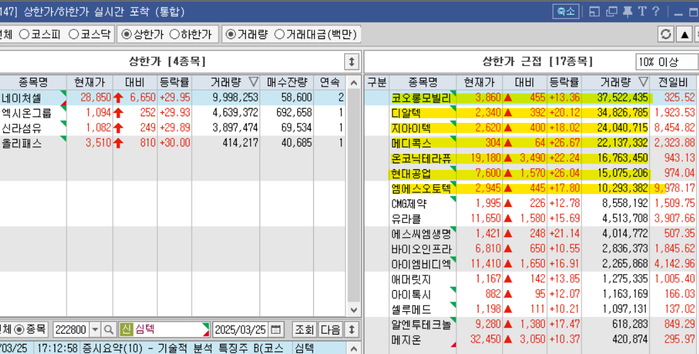Image resolution: width=699 pixels, height=354 pixels.
Task: Click left 종목명 column header
Action: click(34, 82)
